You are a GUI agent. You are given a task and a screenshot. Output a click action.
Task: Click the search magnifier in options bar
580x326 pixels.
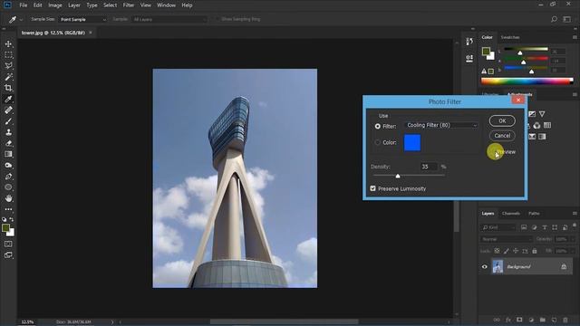pyautogui.click(x=554, y=19)
